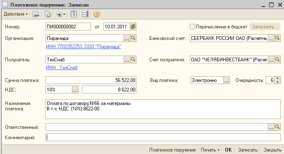
Task: Click the Записать button
Action: pyautogui.click(x=248, y=150)
